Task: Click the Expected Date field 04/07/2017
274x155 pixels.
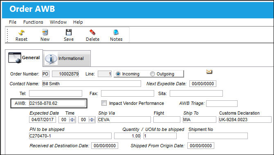Action: point(43,120)
